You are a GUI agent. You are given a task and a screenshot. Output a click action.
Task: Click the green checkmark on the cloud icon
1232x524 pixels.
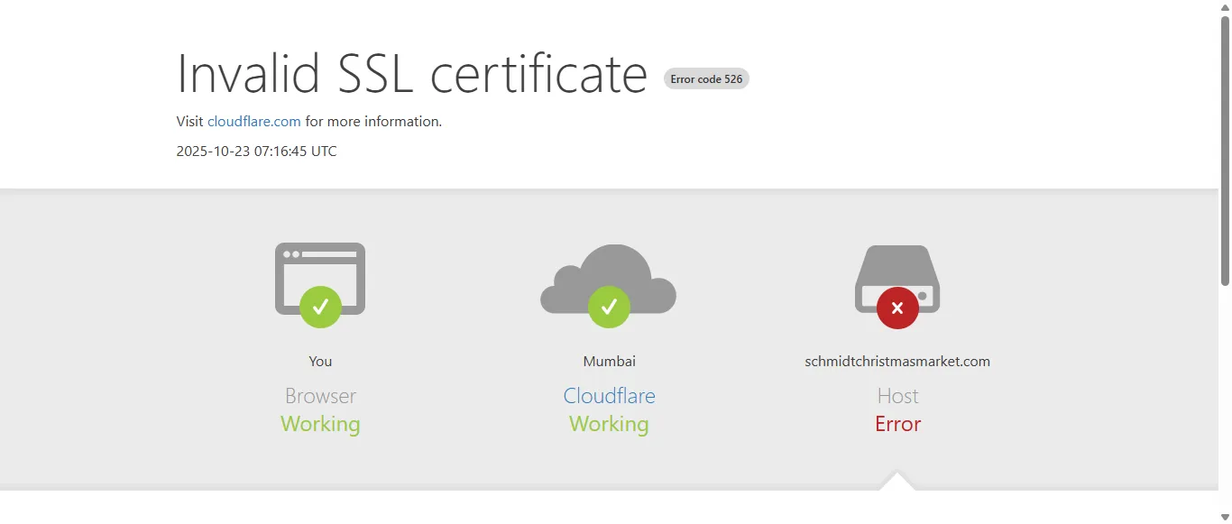(x=609, y=307)
